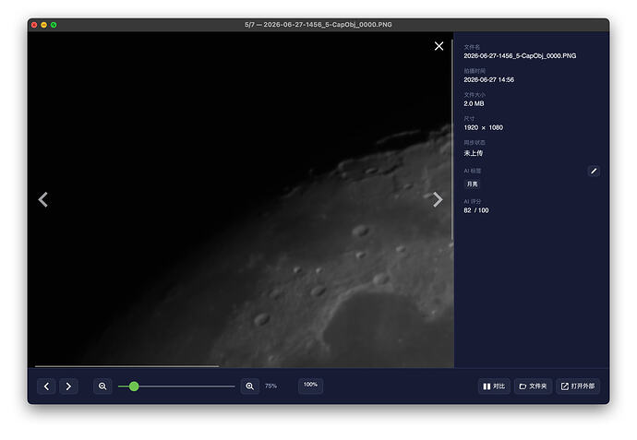Maximize the window with the green button

(54, 25)
